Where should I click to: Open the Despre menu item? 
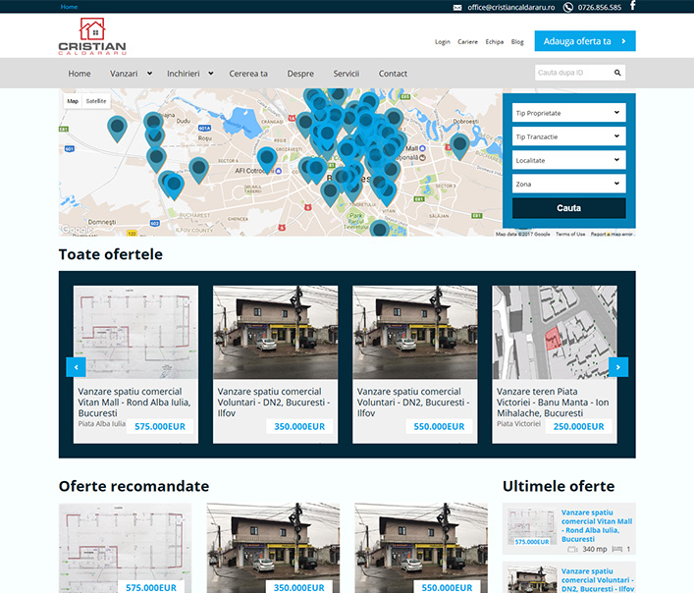(300, 74)
